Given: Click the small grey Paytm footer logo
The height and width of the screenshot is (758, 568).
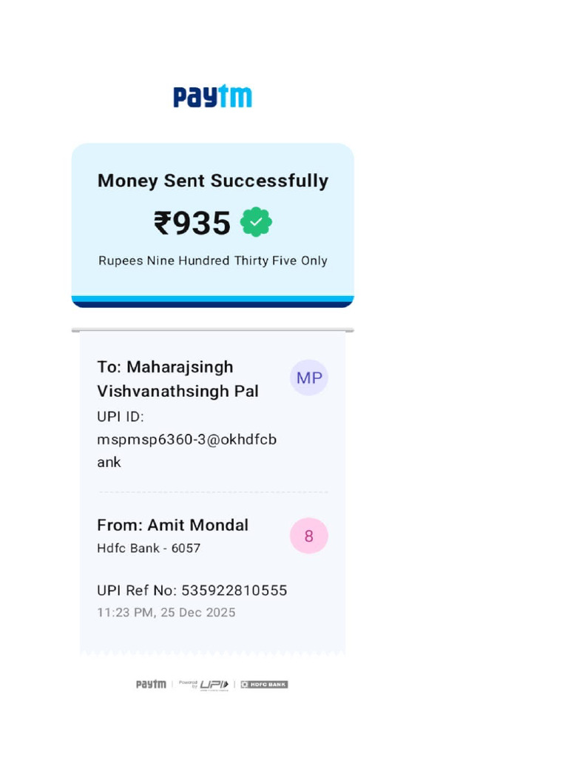Looking at the screenshot, I should (151, 684).
